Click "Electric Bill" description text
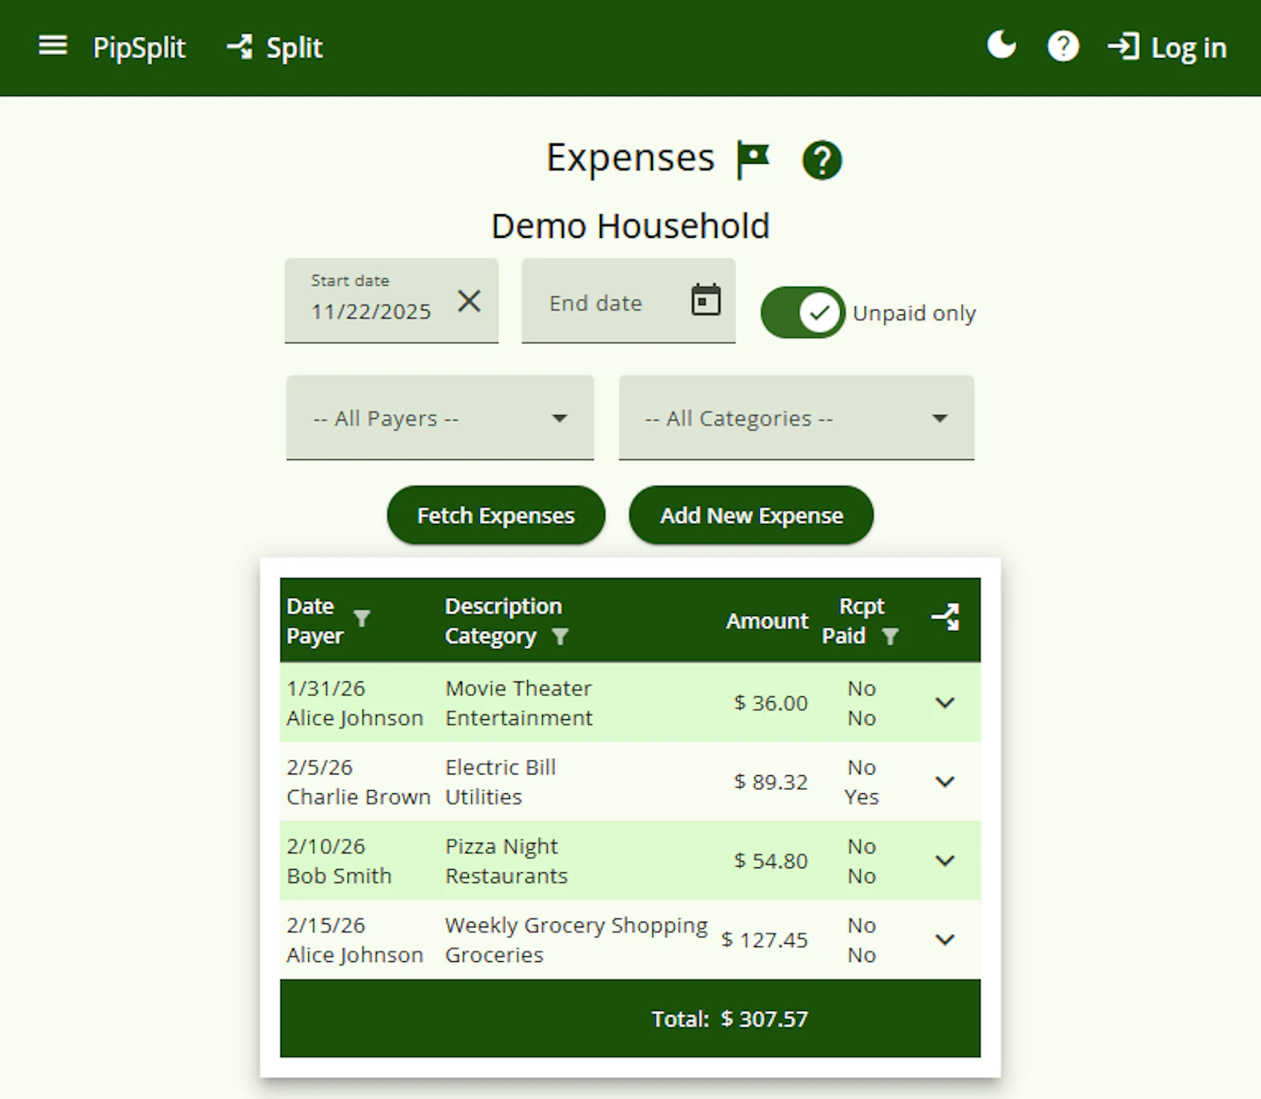Viewport: 1261px width, 1099px height. (x=500, y=767)
